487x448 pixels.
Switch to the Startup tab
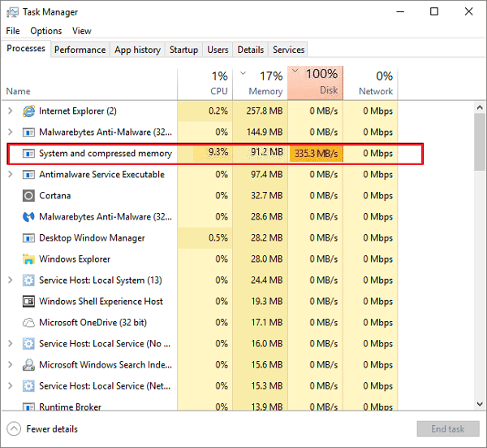tap(184, 50)
